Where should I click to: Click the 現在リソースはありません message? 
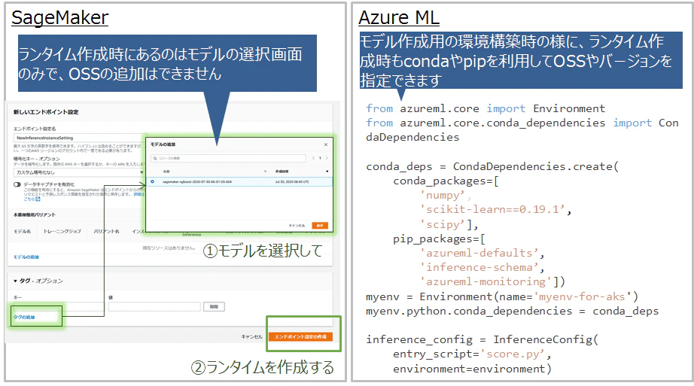(x=169, y=248)
